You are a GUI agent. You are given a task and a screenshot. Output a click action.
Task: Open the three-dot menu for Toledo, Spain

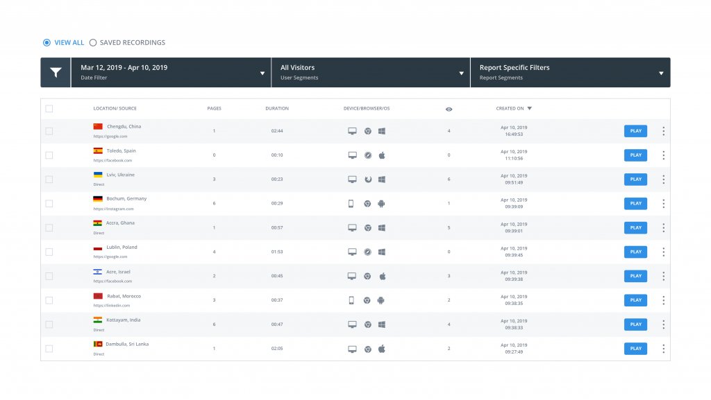[663, 155]
